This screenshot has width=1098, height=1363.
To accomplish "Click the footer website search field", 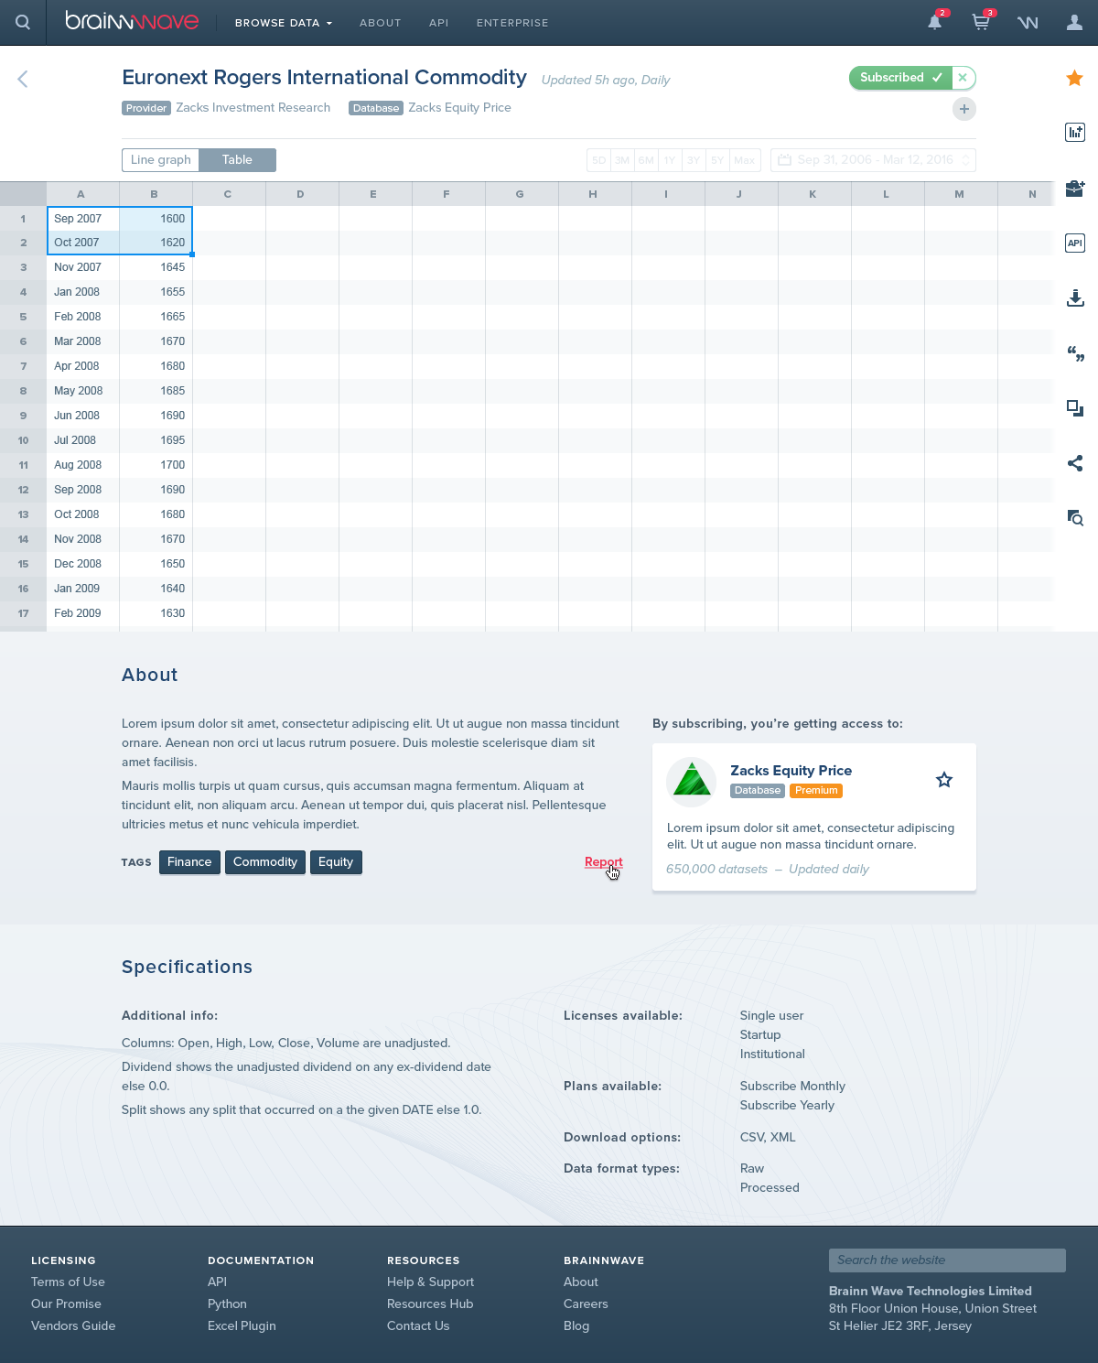I will pos(947,1260).
